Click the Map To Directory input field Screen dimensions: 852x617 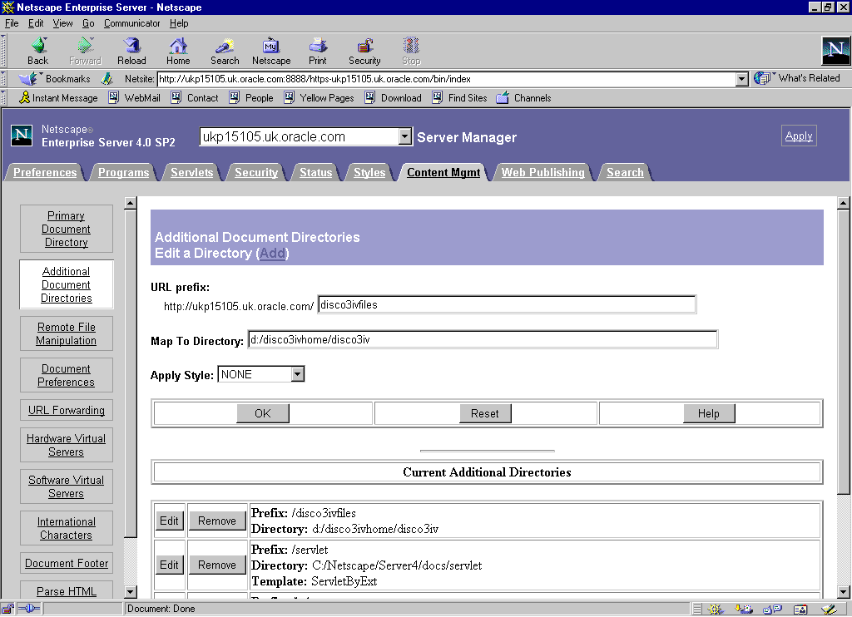(x=483, y=339)
